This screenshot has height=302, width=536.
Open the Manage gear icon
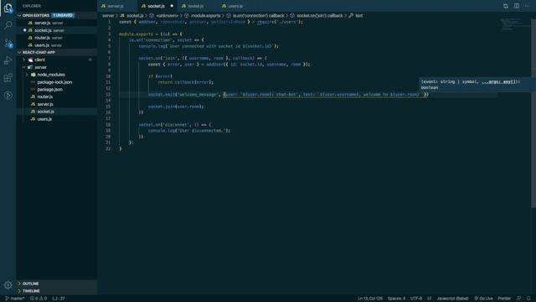(8, 285)
